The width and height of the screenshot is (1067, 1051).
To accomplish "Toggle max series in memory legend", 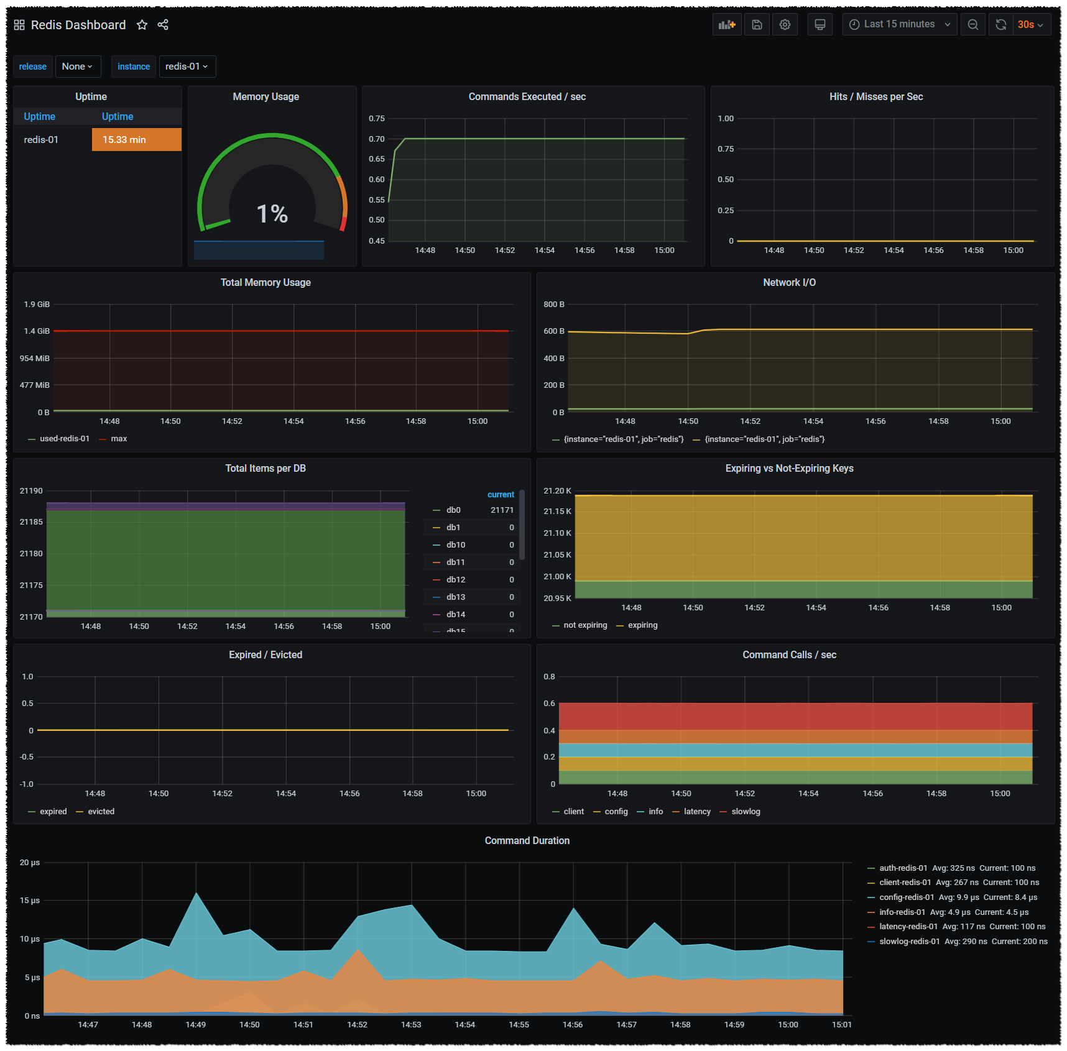I will tap(119, 439).
